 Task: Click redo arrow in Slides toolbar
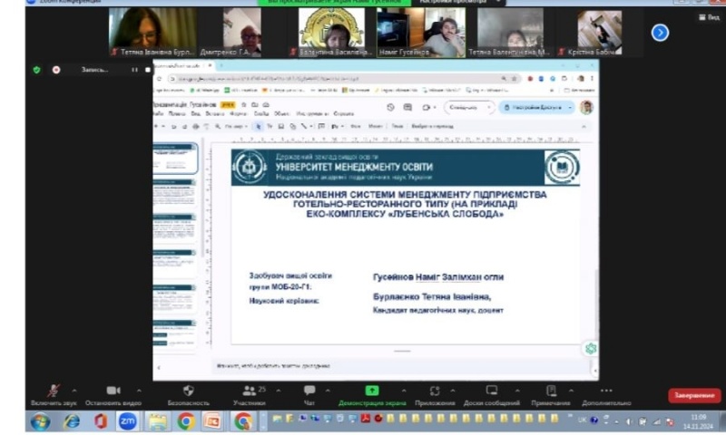(184, 126)
